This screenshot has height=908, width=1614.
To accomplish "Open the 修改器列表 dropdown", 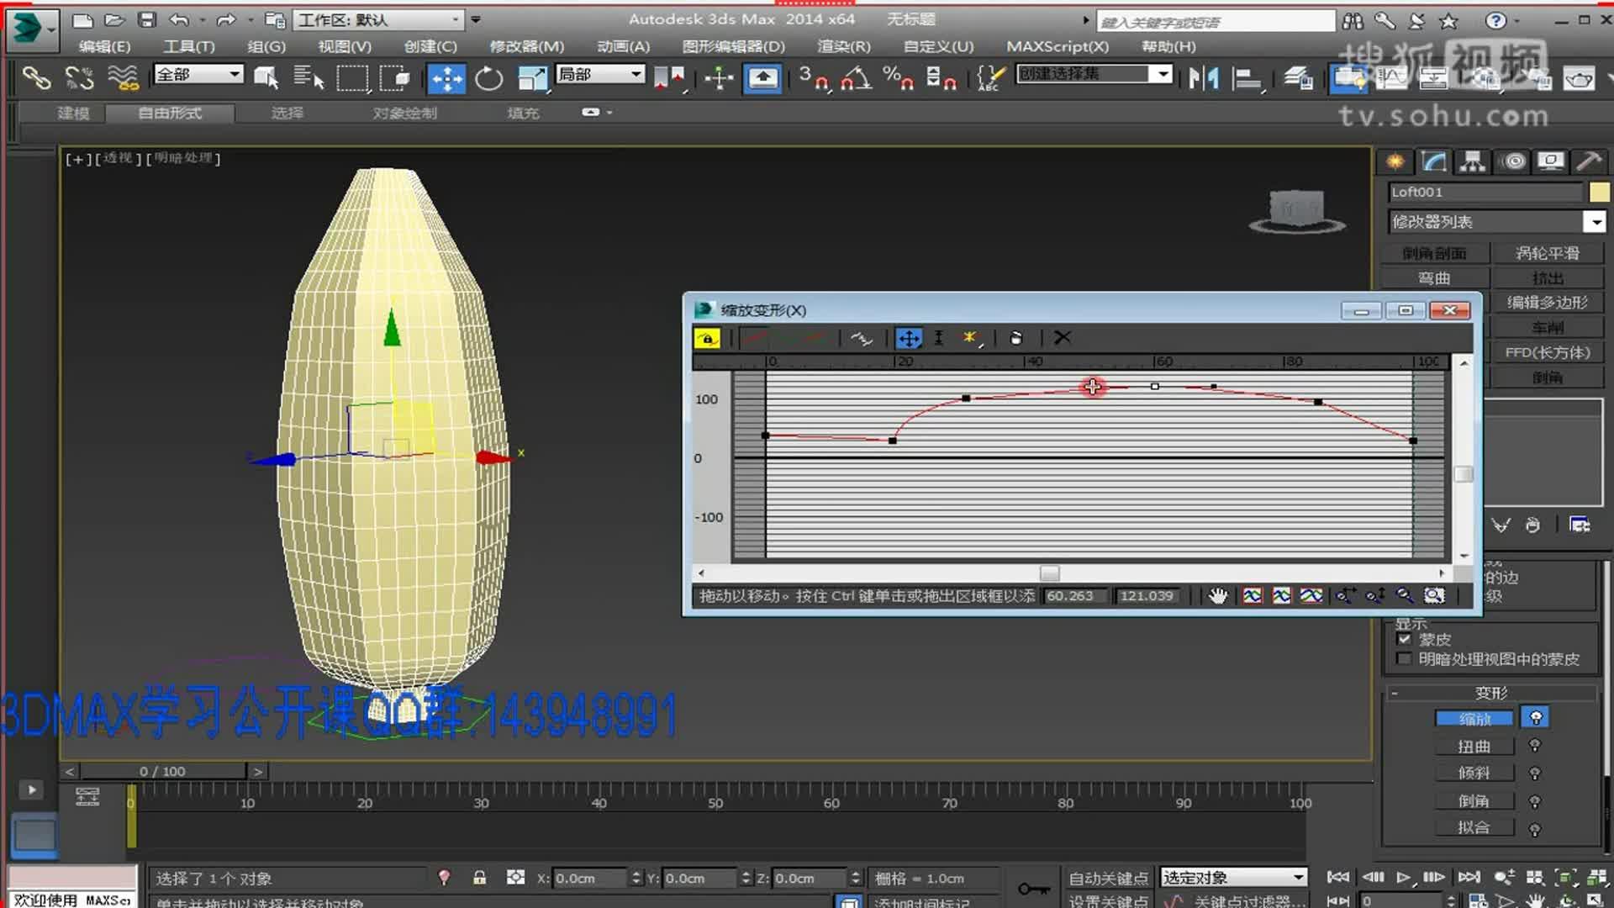I will pyautogui.click(x=1594, y=222).
